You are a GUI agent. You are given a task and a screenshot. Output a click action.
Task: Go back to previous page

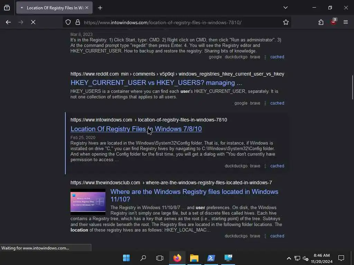coord(8,22)
